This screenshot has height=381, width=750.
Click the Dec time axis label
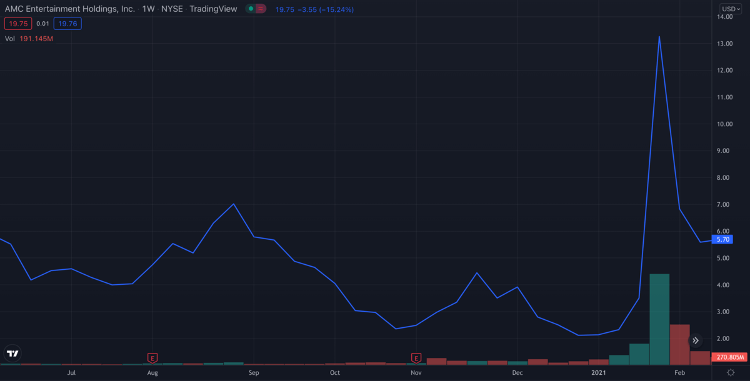pos(517,373)
